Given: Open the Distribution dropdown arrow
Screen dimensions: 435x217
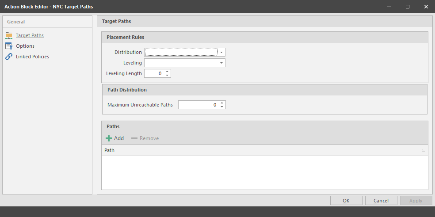Looking at the screenshot, I should click(x=221, y=52).
